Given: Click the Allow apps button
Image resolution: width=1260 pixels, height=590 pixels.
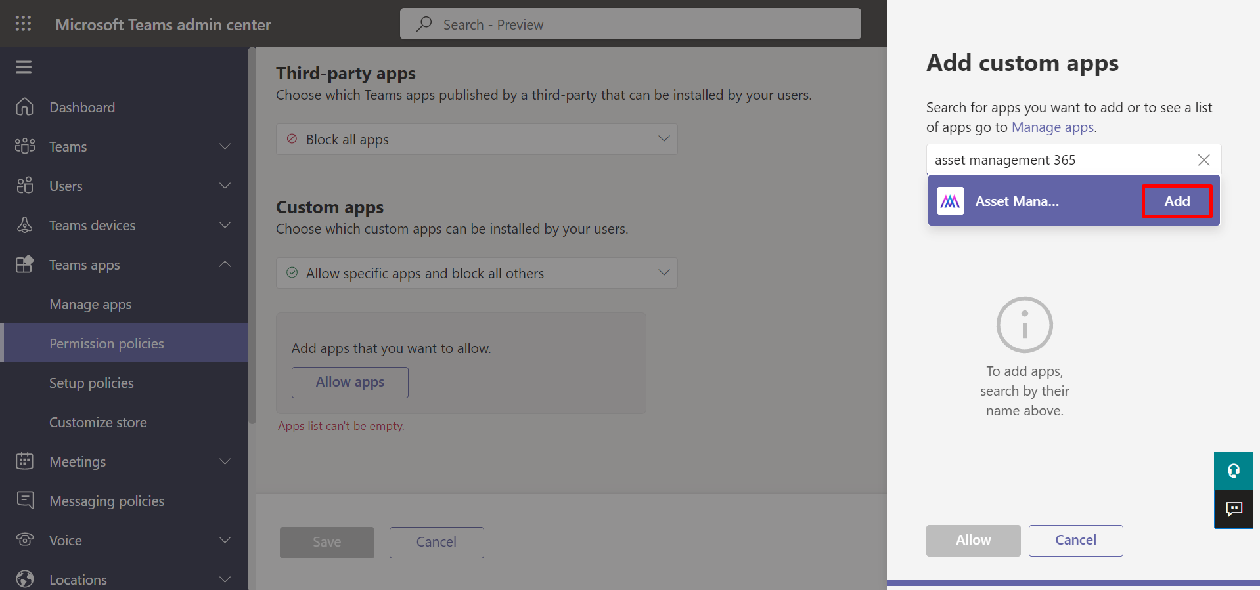Looking at the screenshot, I should click(x=349, y=382).
